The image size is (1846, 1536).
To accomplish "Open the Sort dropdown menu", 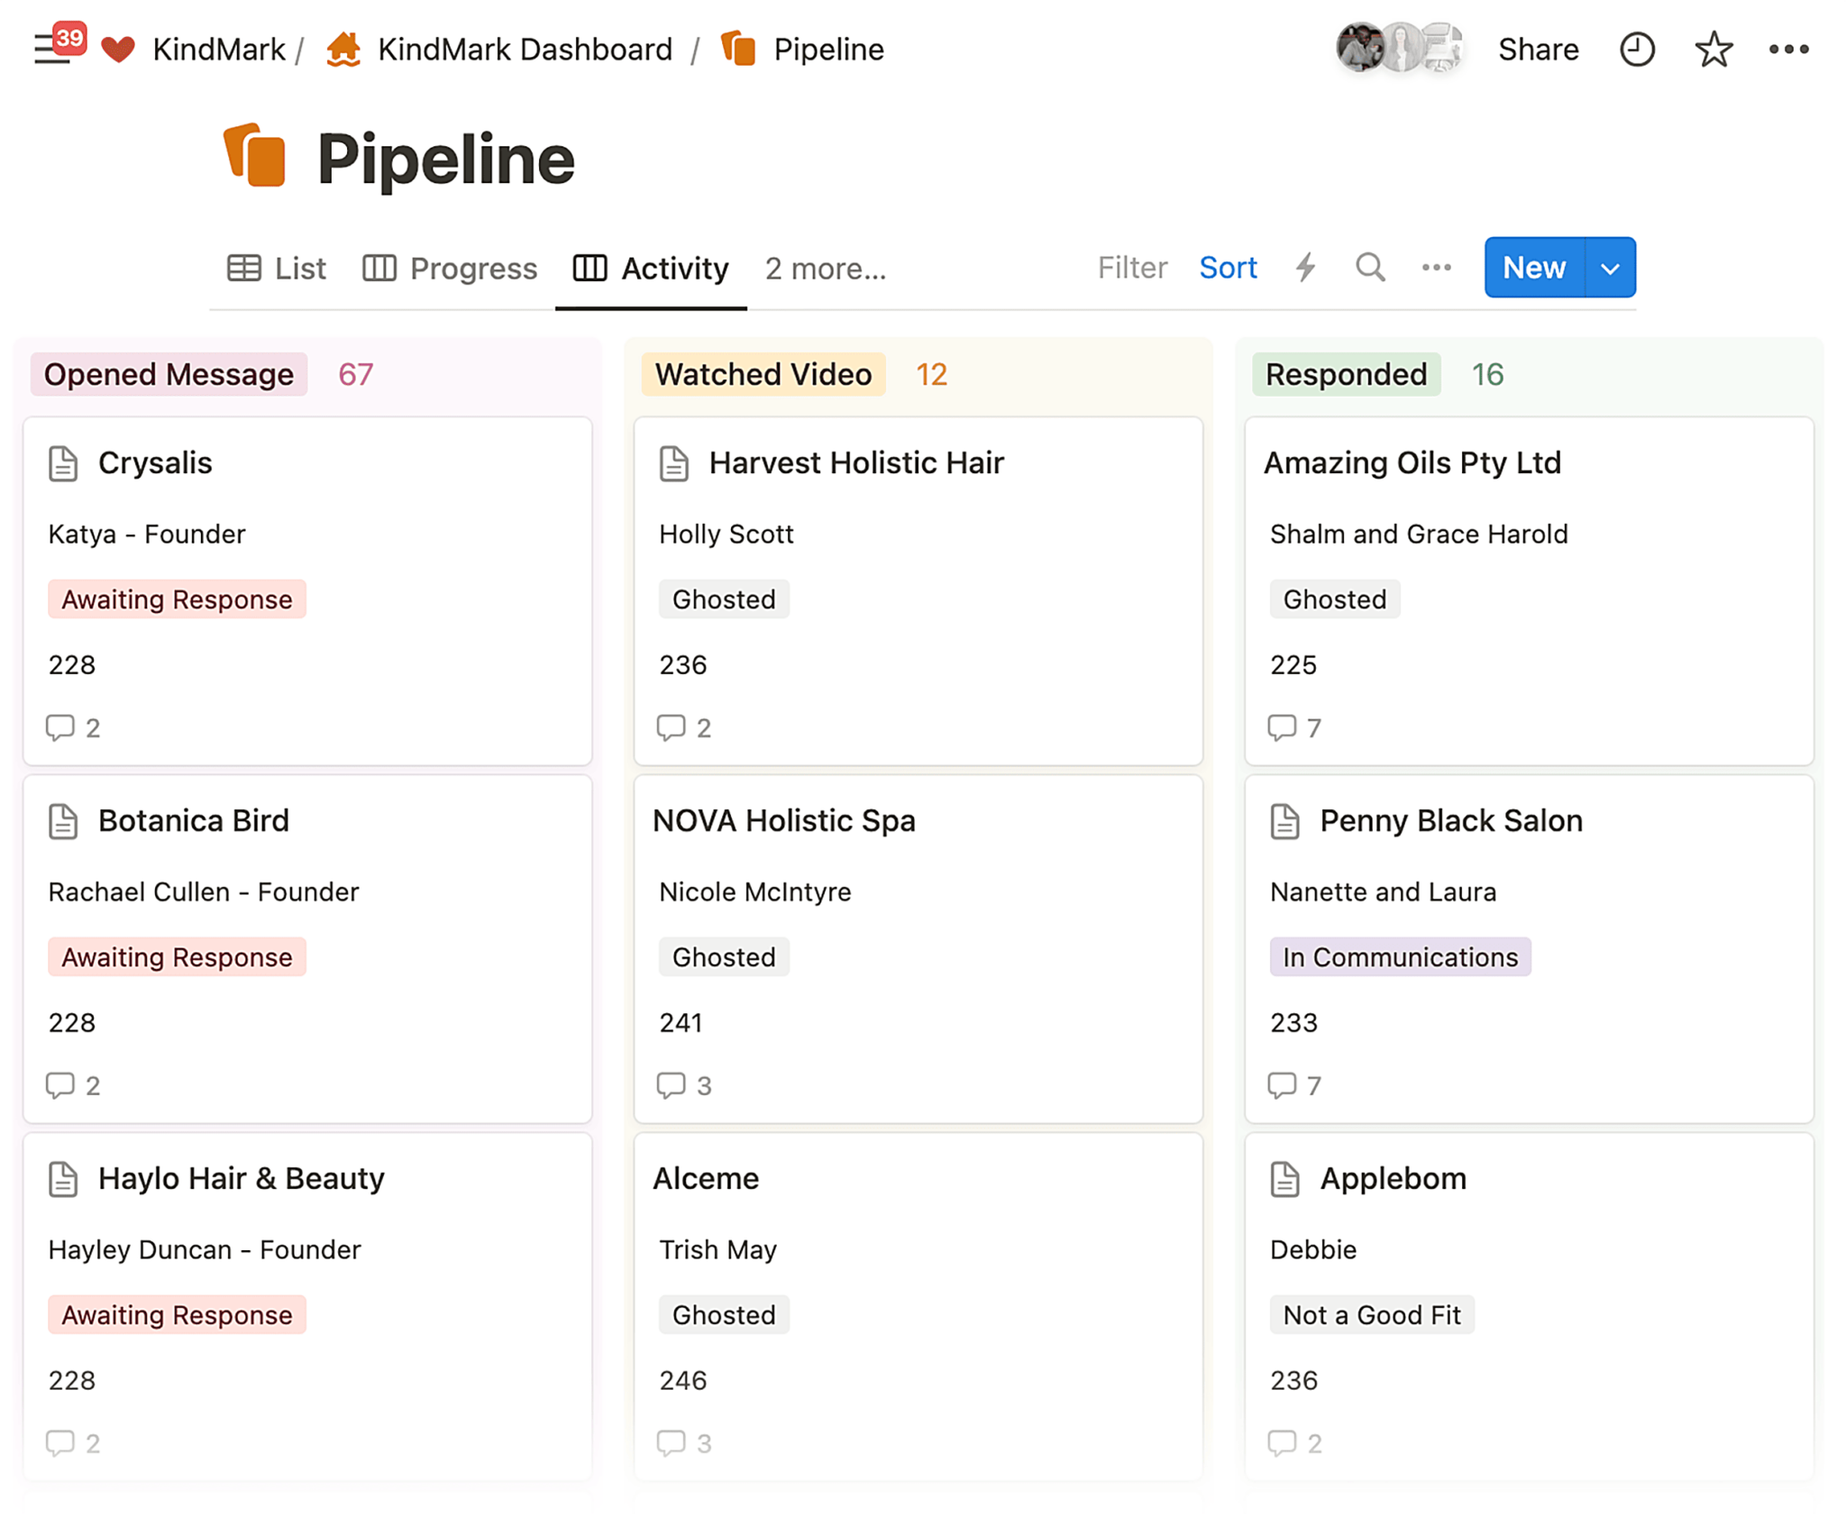I will [1227, 269].
